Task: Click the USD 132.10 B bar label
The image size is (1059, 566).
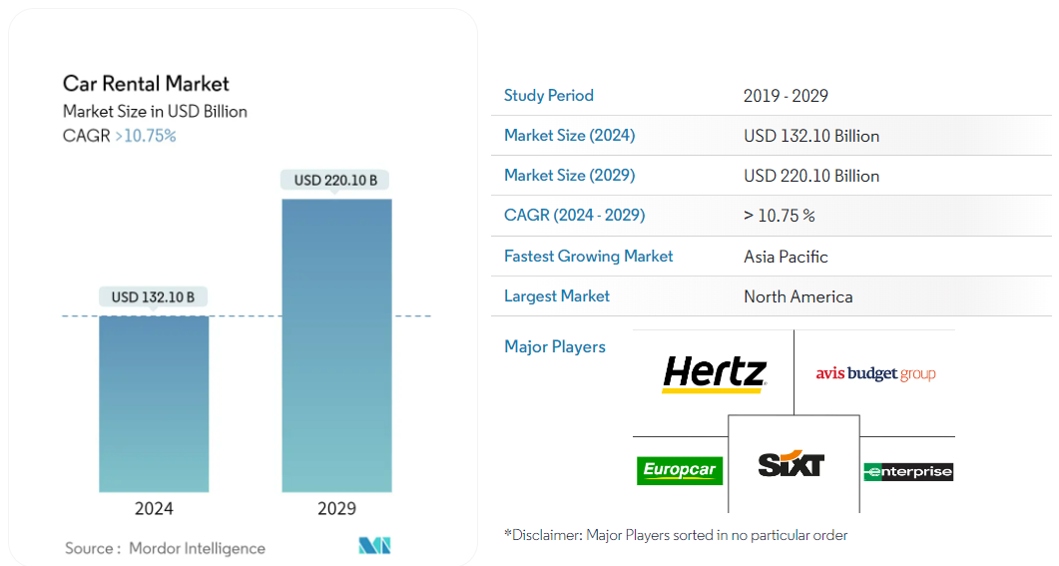Action: tap(154, 296)
